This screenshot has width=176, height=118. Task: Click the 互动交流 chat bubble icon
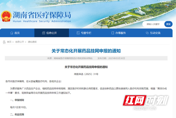pos(147,33)
